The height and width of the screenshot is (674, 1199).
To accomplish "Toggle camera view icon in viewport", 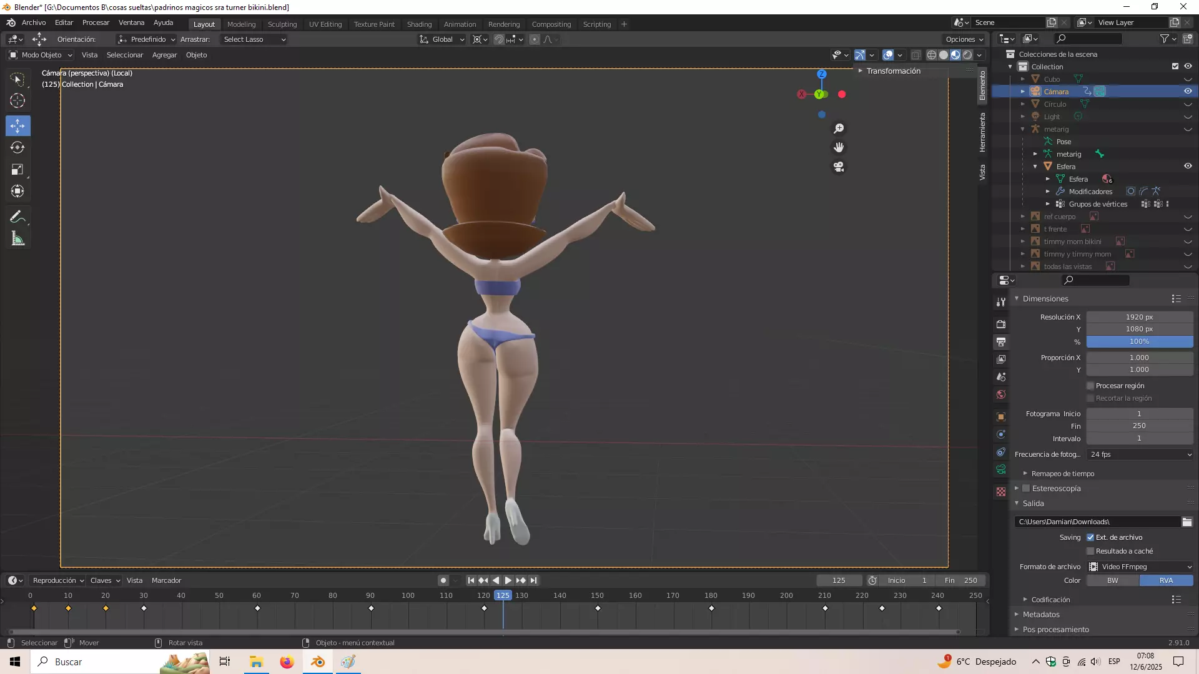I will [839, 167].
